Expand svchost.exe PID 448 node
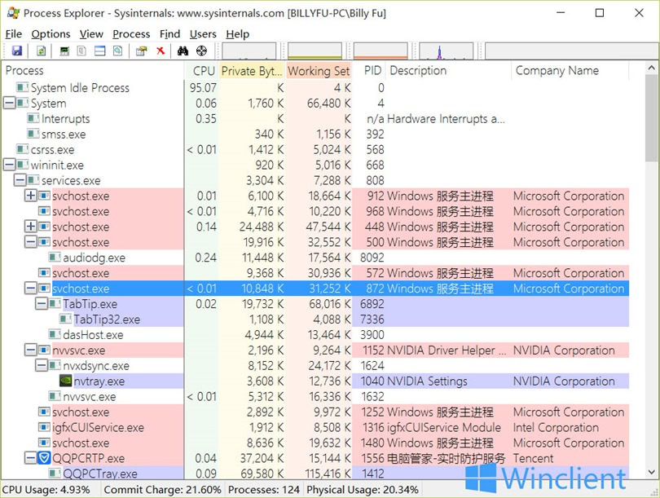Viewport: 660px width, 498px height. pos(31,227)
